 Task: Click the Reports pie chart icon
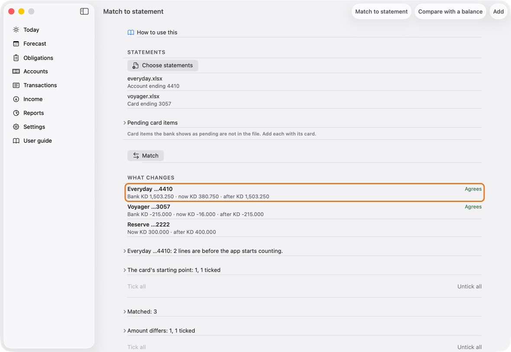tap(16, 113)
